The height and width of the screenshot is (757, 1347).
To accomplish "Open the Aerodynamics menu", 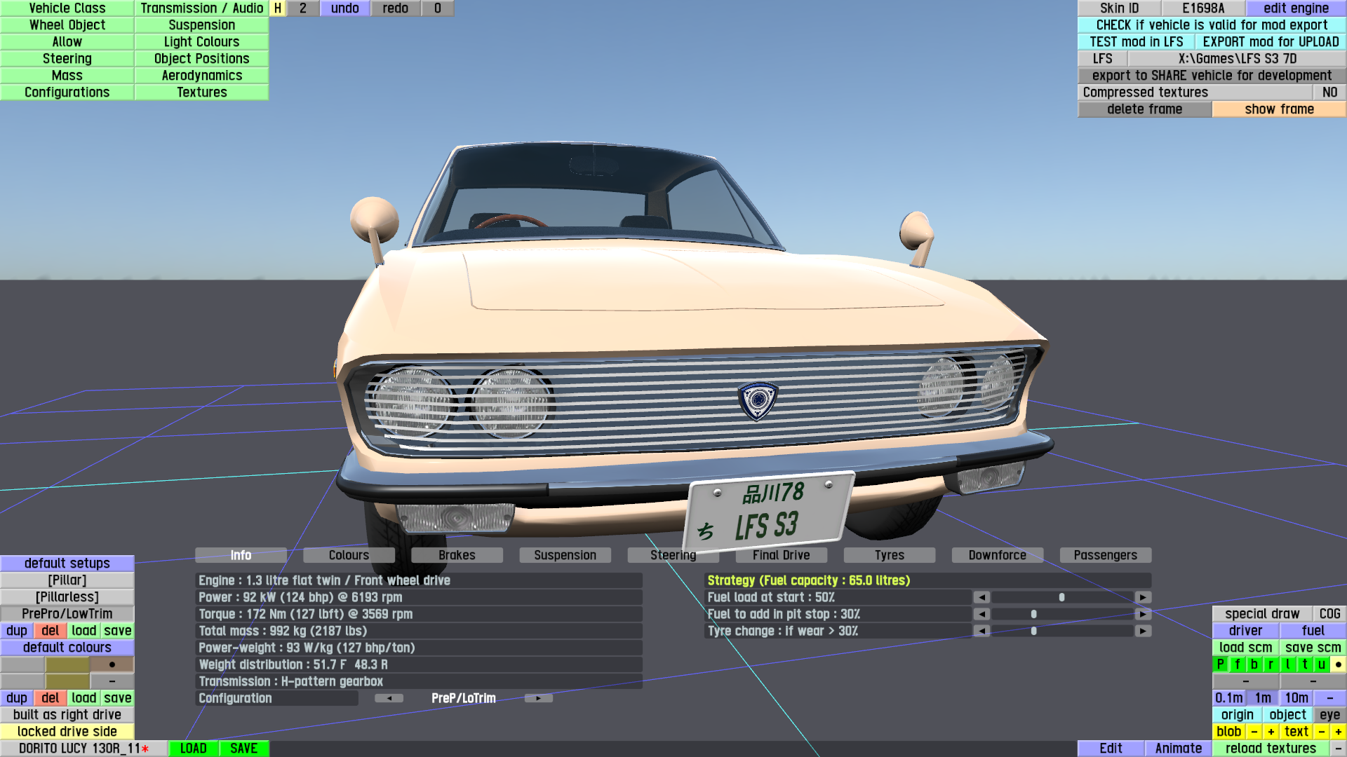I will (x=201, y=76).
